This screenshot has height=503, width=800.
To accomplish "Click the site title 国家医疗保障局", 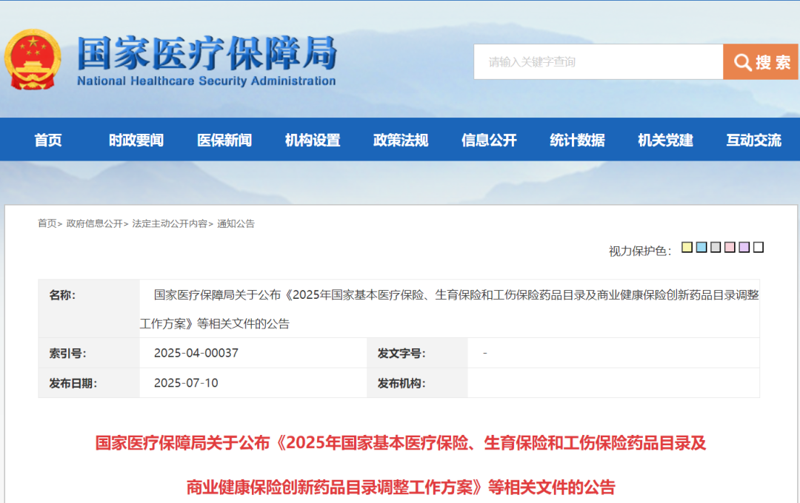I will [207, 53].
